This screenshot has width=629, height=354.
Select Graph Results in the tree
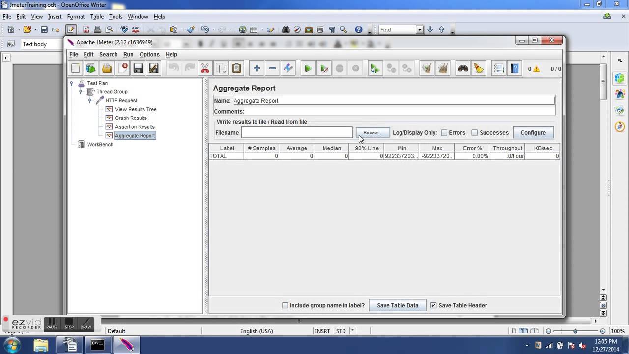pos(131,118)
